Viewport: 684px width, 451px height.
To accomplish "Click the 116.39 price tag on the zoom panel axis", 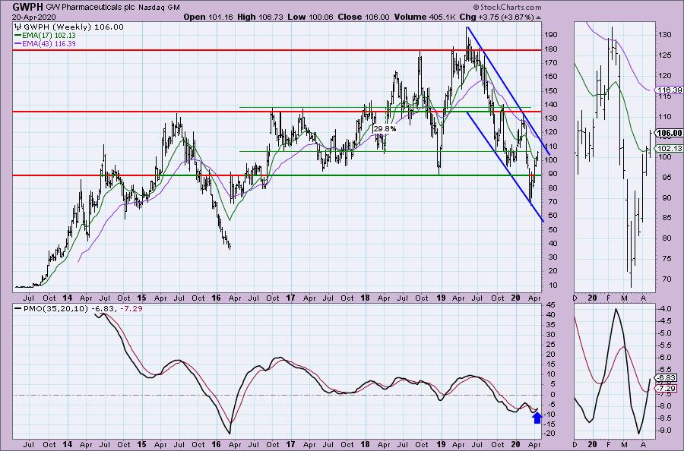I will pos(669,90).
